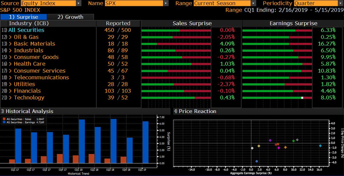The height and width of the screenshot is (176, 344).
Task: Click the Reported column header
Action: (118, 23)
